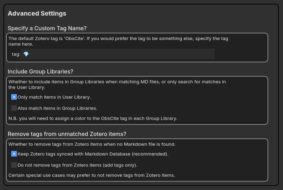Click the 'Only match items in User Library.' label text
This screenshot has height=190, width=283.
pyautogui.click(x=54, y=97)
